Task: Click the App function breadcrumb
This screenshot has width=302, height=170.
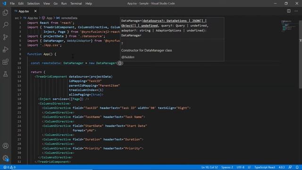Action: coord(49,18)
